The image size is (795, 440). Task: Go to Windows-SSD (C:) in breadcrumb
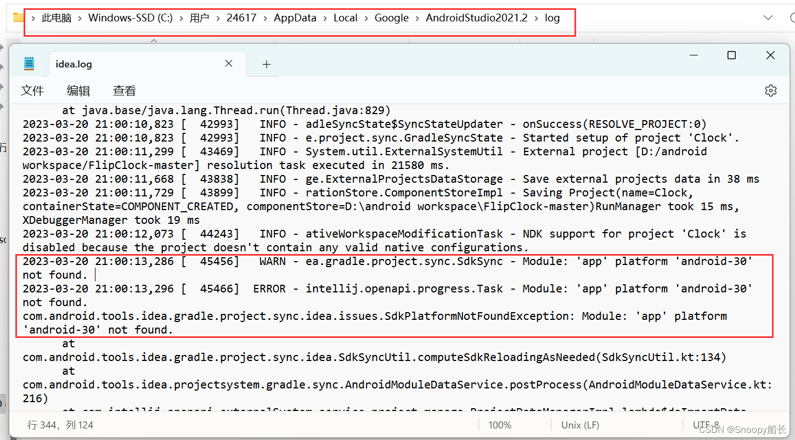pos(131,18)
